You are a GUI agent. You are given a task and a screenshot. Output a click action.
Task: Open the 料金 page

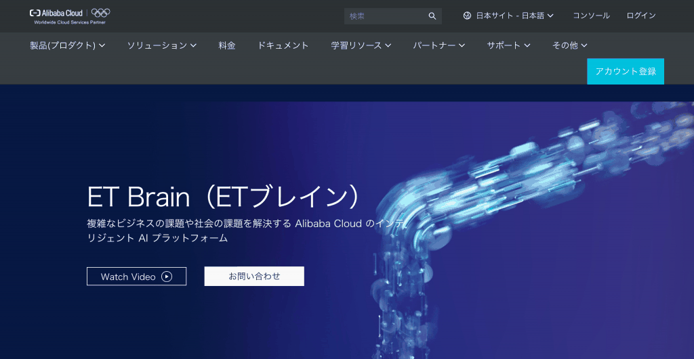[x=227, y=45]
